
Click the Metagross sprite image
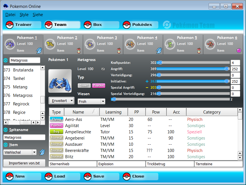(60, 81)
